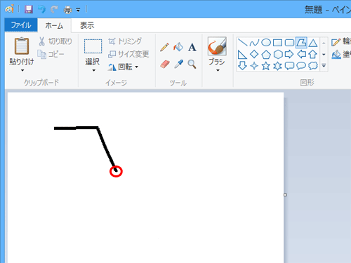Select the Eraser tool
This screenshot has height=263, width=351.
(x=165, y=64)
